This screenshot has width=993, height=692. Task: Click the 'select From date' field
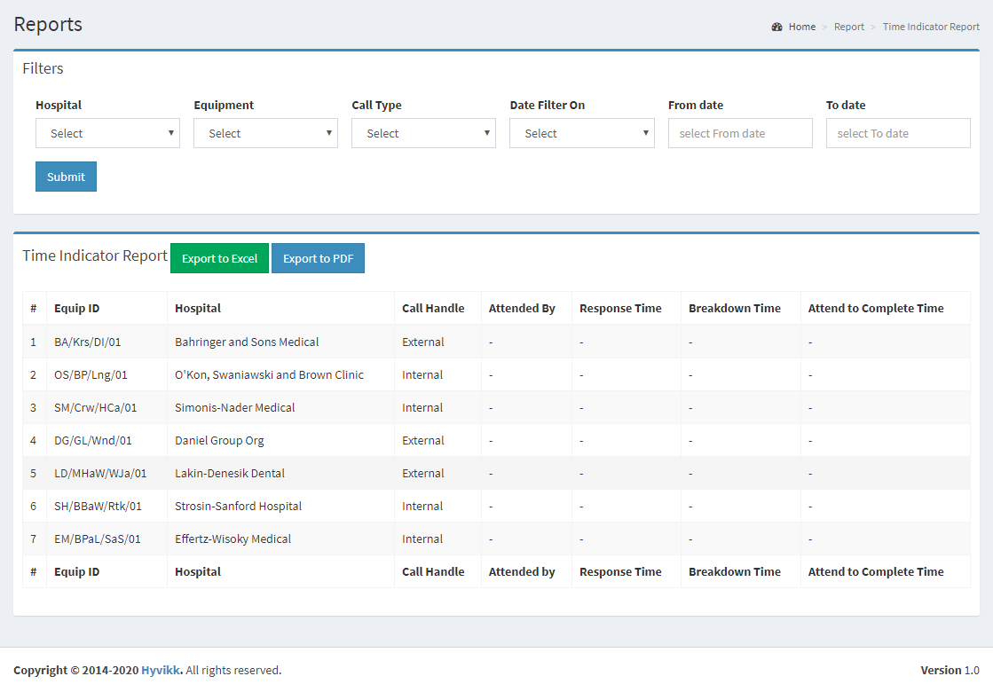tap(740, 133)
